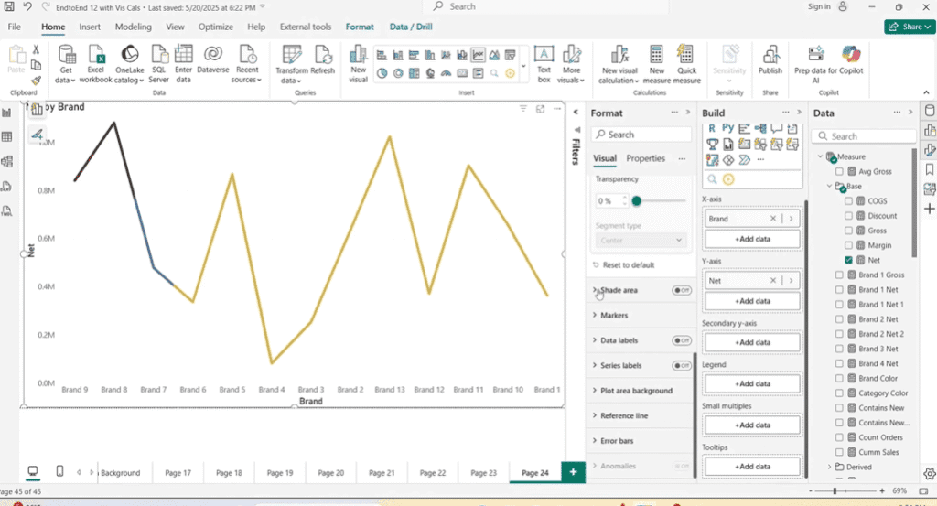This screenshot has width=937, height=506.
Task: Switch to Properties tab in Format pane
Action: tap(645, 158)
